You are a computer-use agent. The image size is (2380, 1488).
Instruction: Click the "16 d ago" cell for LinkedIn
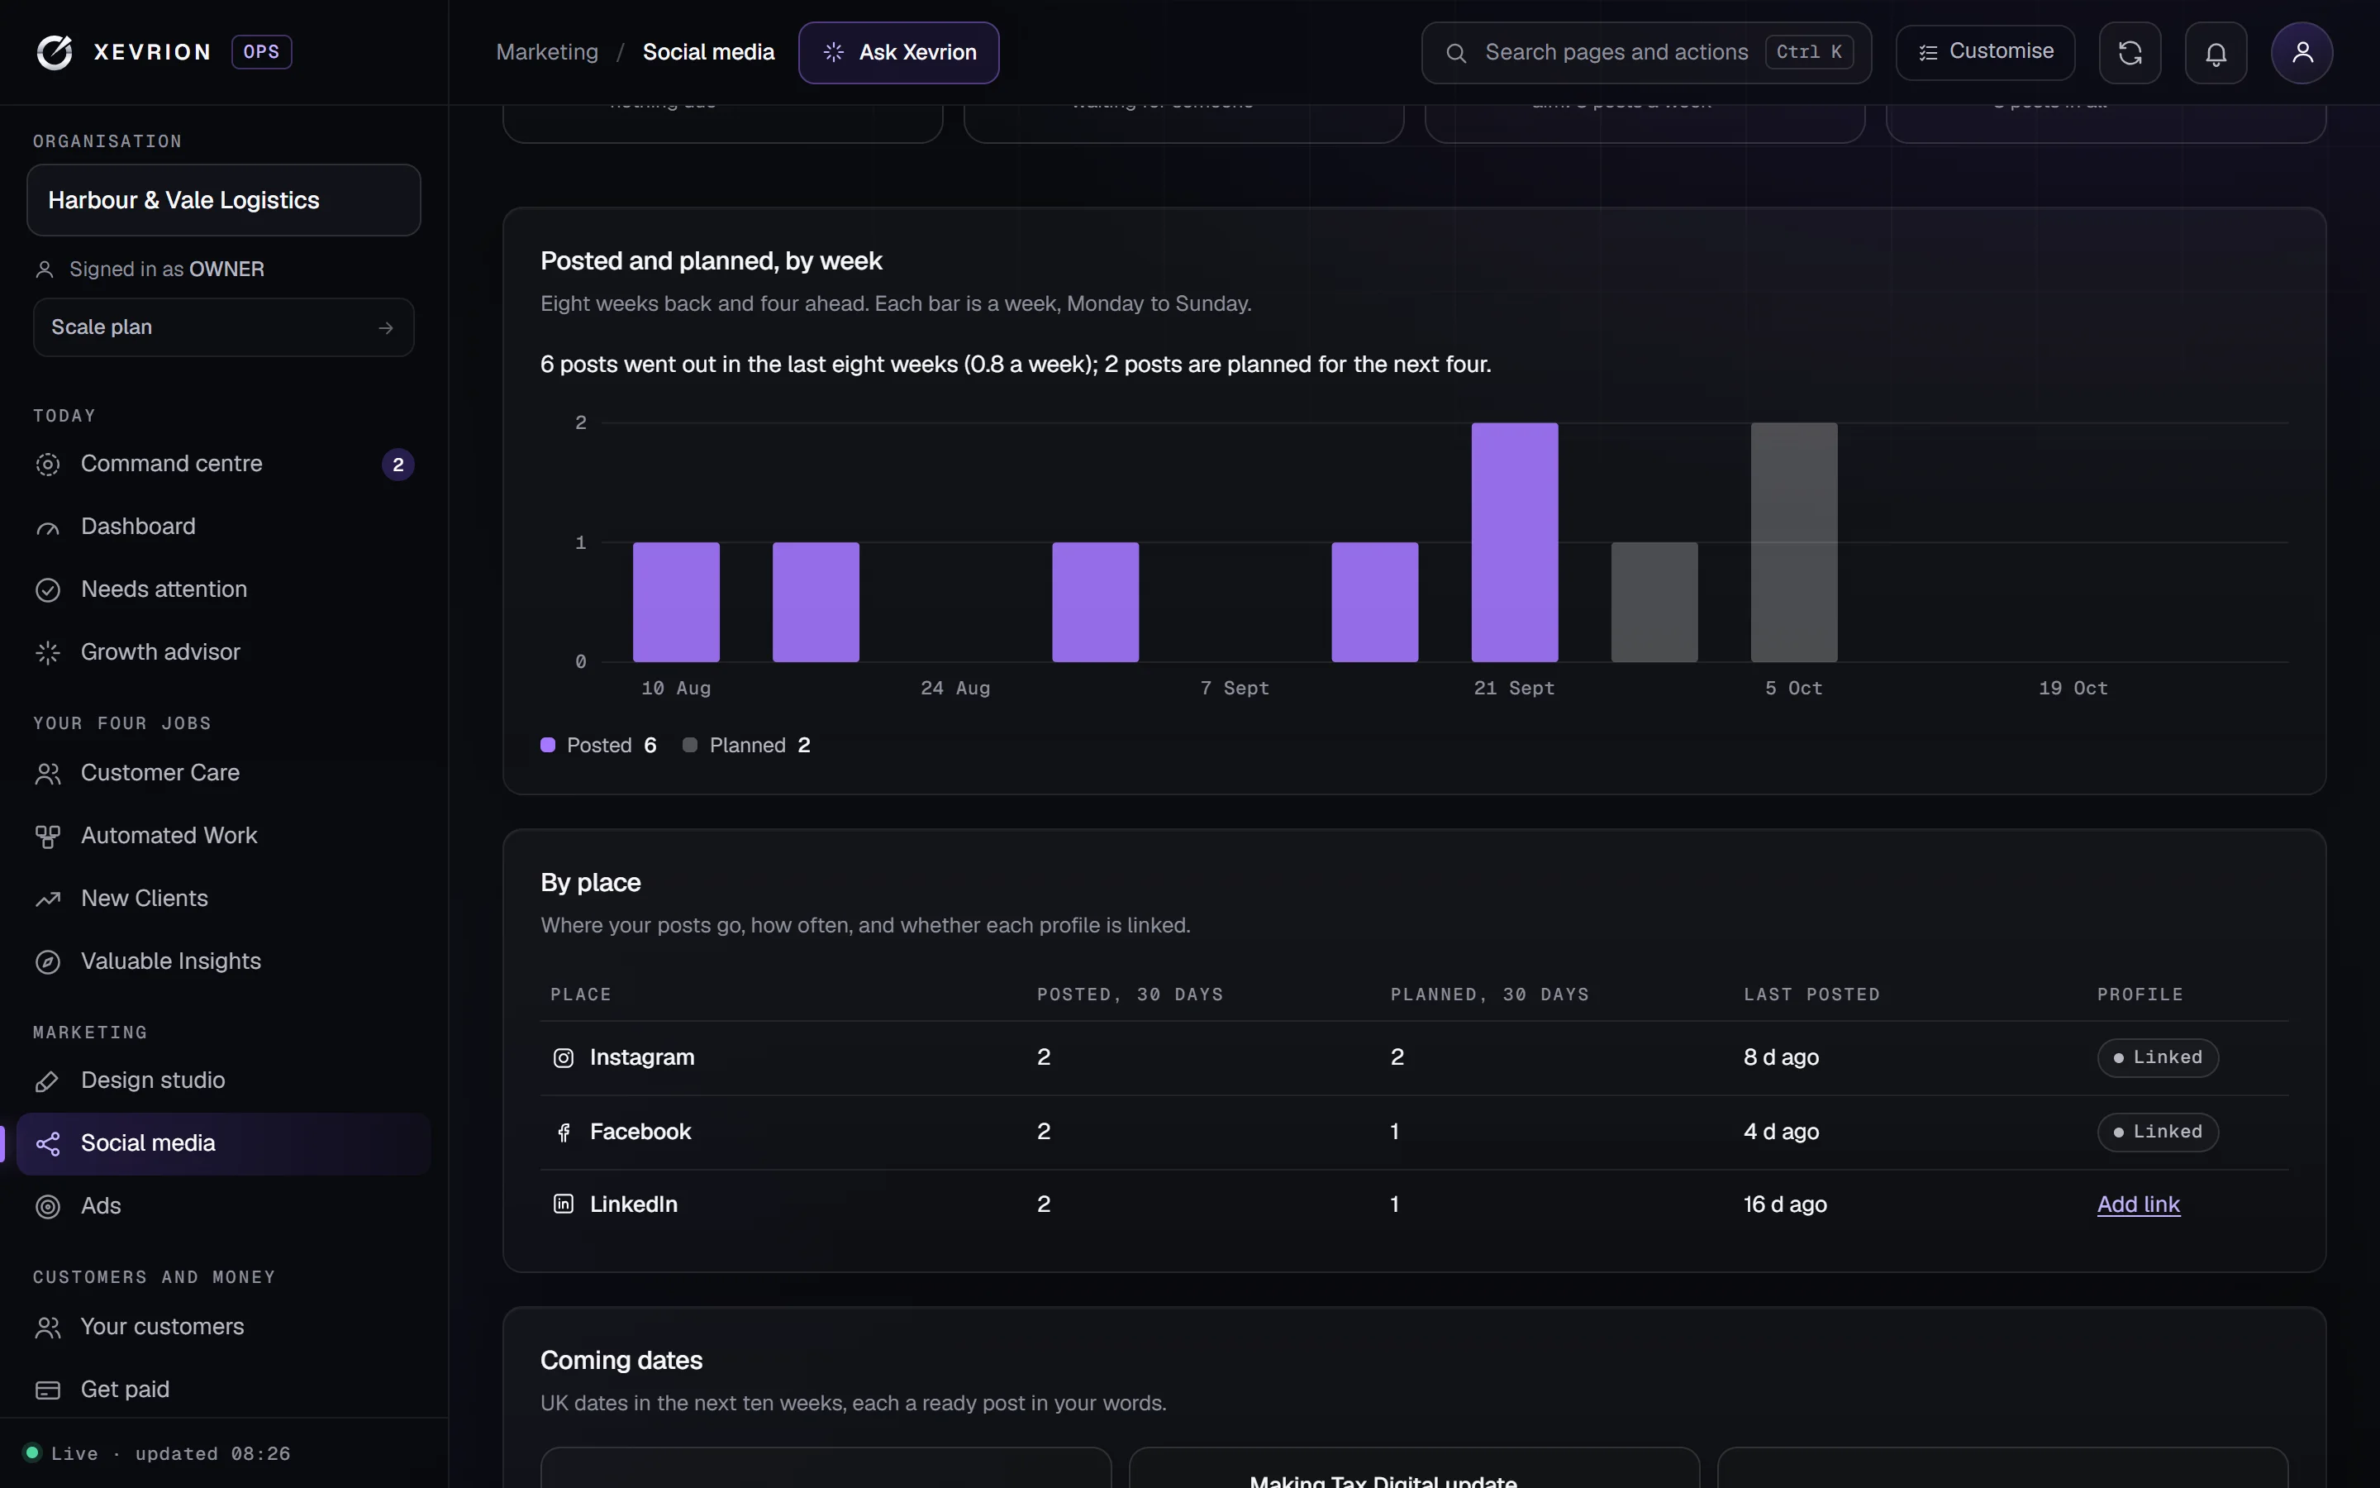(x=1785, y=1204)
